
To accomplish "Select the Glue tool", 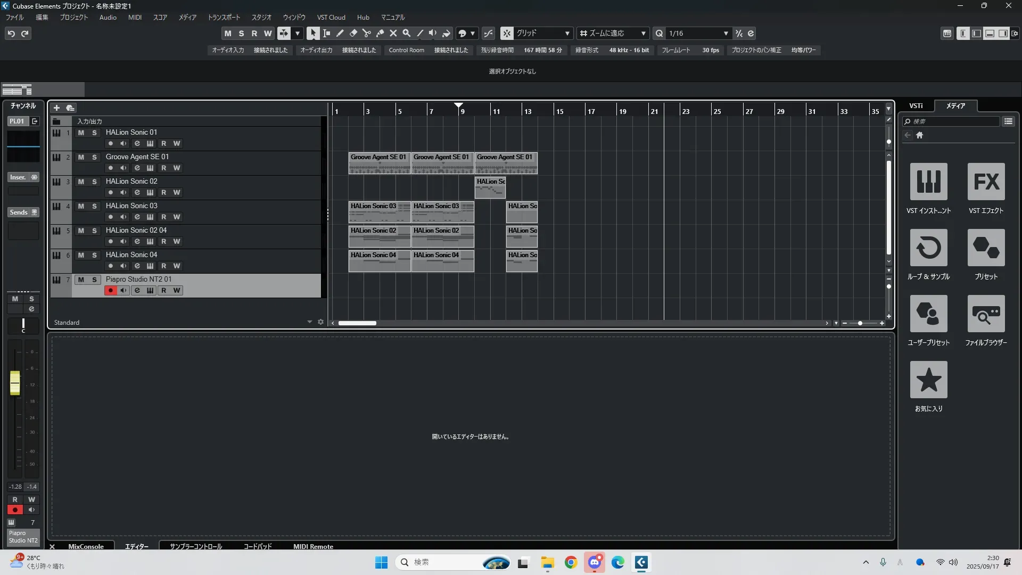I will tap(380, 33).
